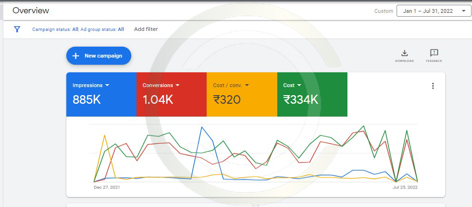
Task: Click the Dec 27, 2021 axis label
Action: [107, 187]
